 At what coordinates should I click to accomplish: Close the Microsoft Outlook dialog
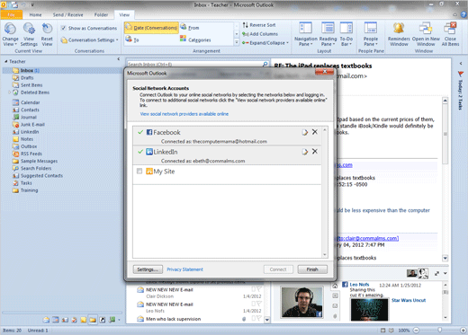click(x=324, y=72)
